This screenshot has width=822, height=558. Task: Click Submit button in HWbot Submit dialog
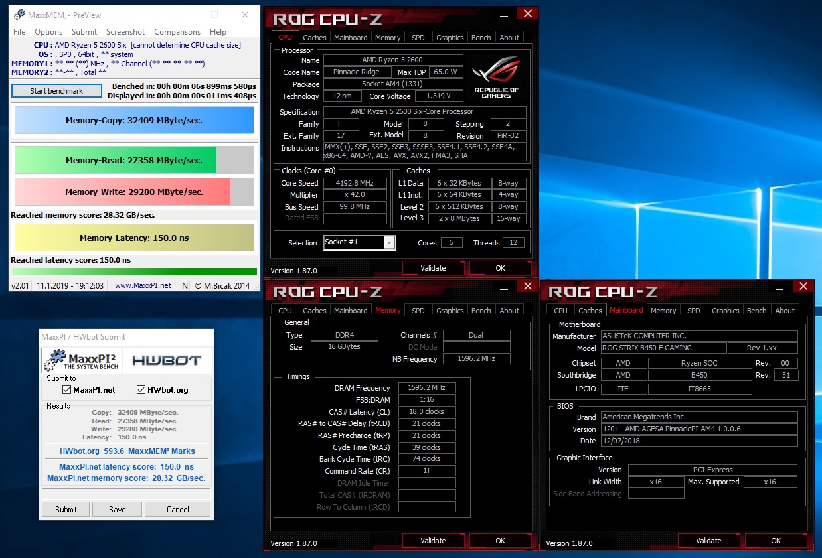(66, 509)
